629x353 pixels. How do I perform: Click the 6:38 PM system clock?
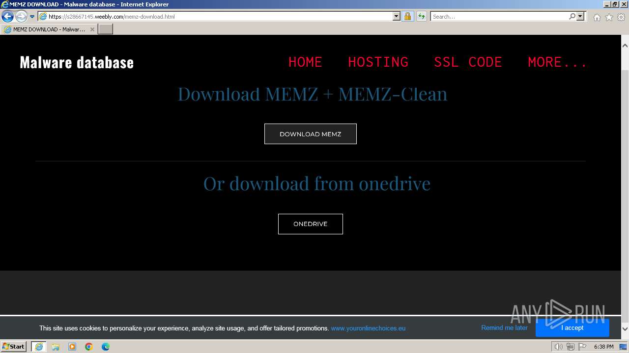[603, 347]
